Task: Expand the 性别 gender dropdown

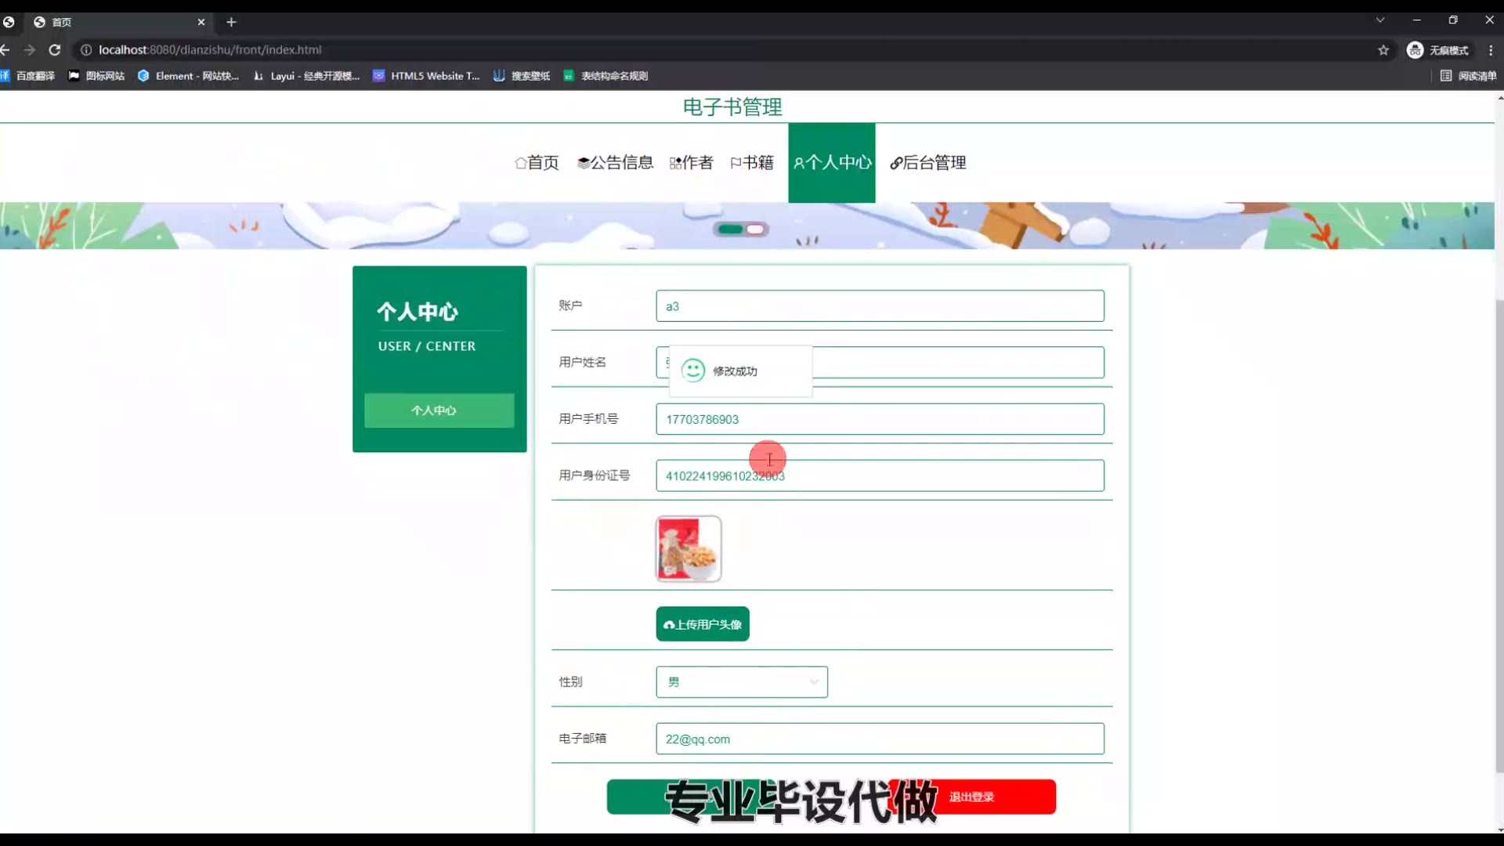Action: coord(741,682)
